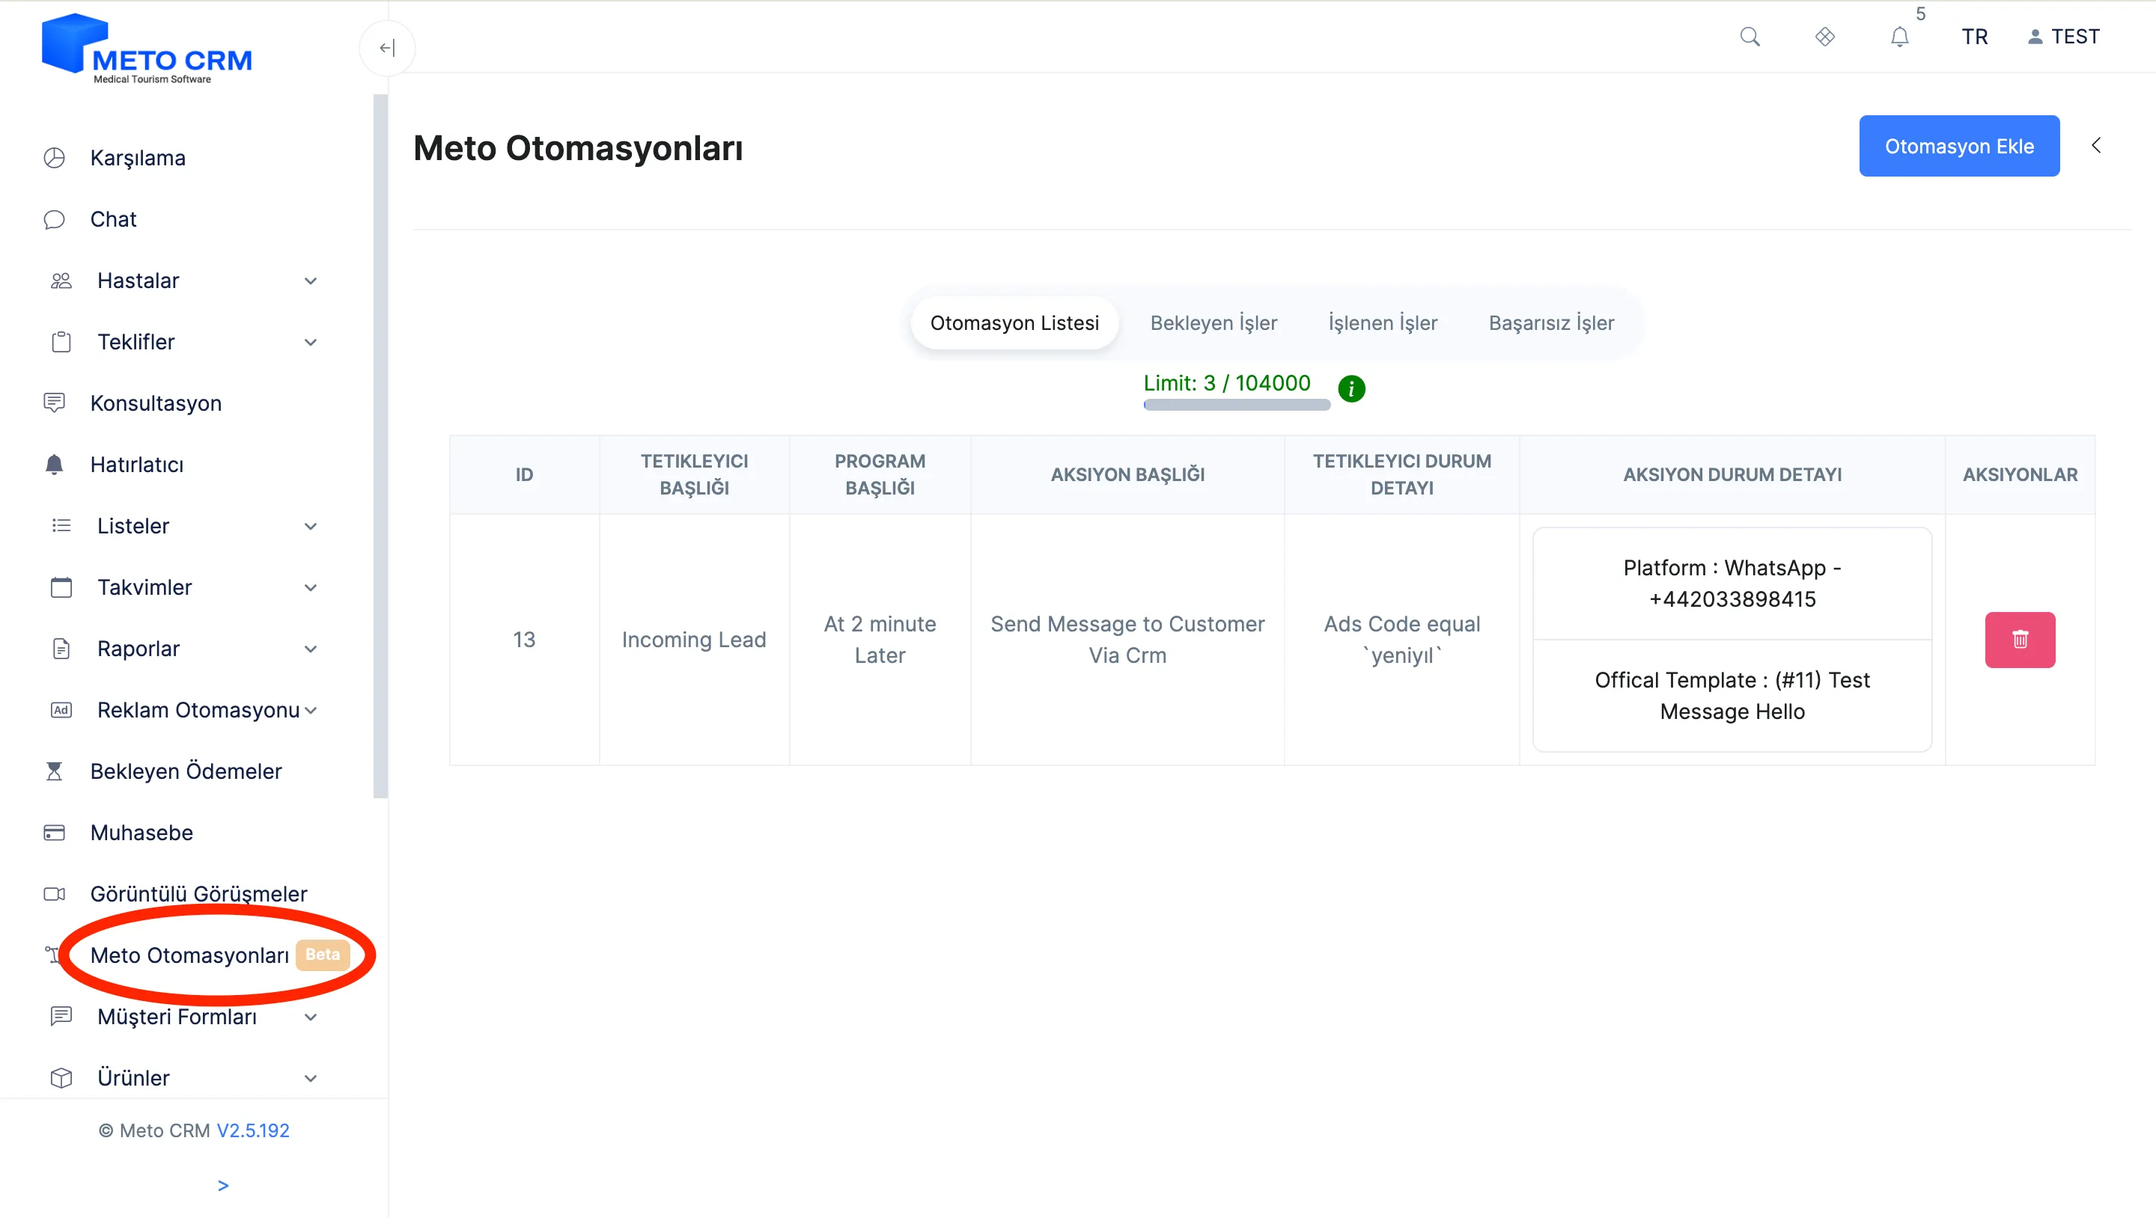The height and width of the screenshot is (1218, 2156).
Task: Expand the Raporlar submenu
Action: pyautogui.click(x=311, y=649)
